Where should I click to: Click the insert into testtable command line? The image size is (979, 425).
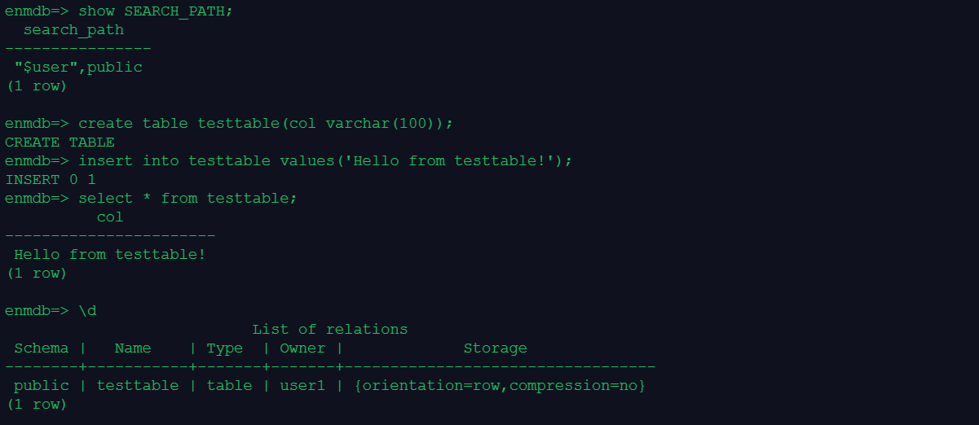tap(324, 161)
